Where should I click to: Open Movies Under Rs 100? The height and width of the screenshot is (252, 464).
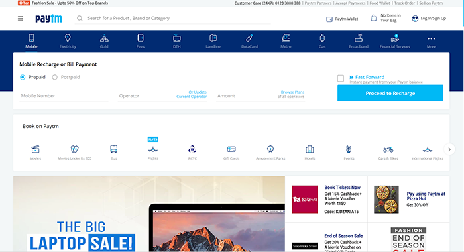(x=74, y=153)
